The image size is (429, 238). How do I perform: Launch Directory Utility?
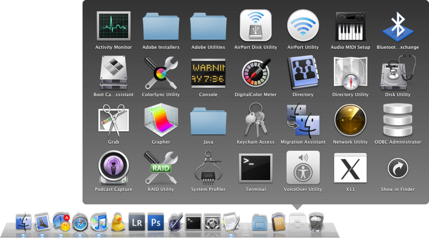(350, 73)
